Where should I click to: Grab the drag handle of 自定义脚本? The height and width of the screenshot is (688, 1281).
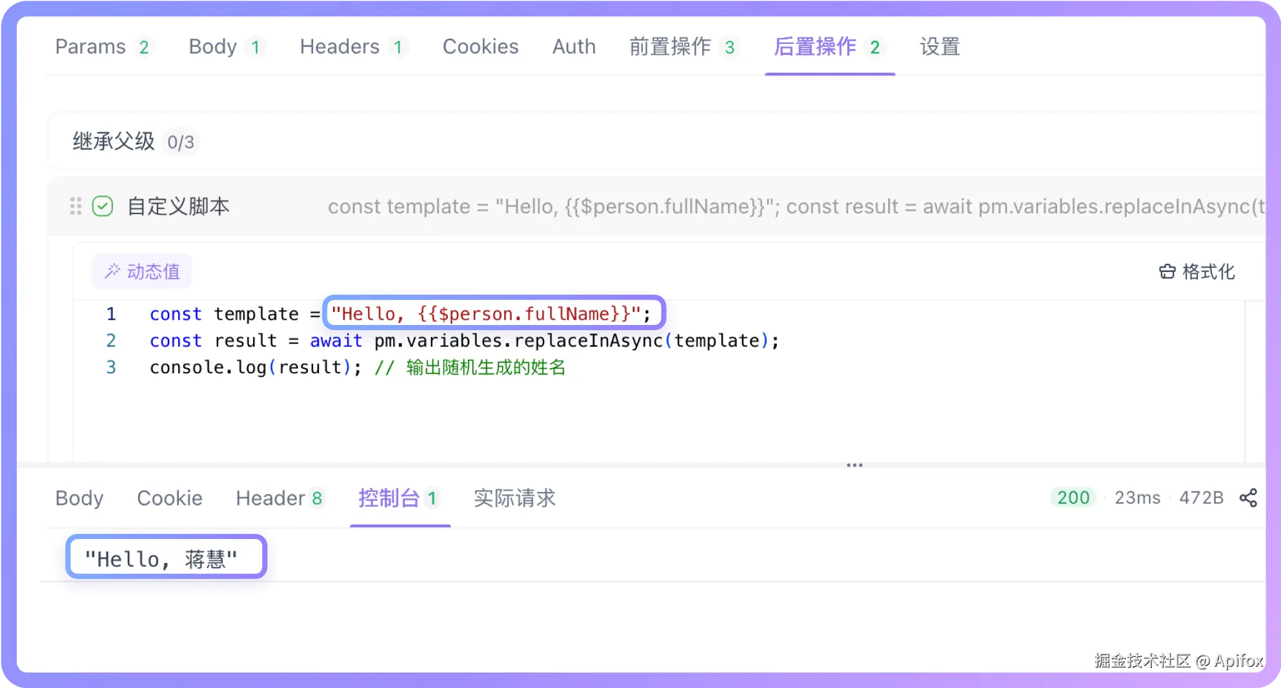click(76, 206)
